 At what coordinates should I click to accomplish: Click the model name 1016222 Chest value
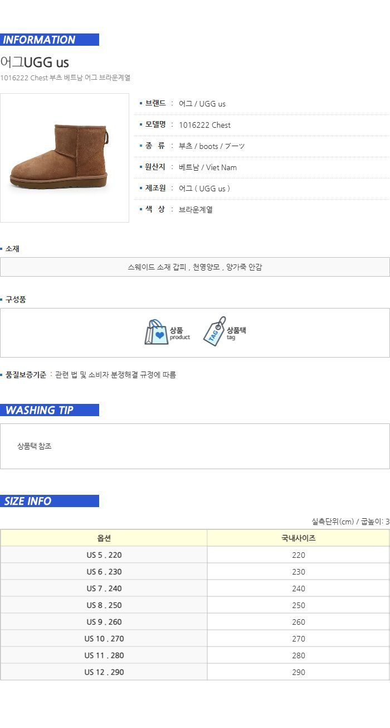pos(204,125)
